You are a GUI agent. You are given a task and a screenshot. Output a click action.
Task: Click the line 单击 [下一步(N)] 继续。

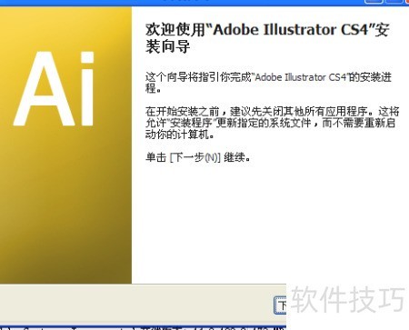pyautogui.click(x=198, y=157)
